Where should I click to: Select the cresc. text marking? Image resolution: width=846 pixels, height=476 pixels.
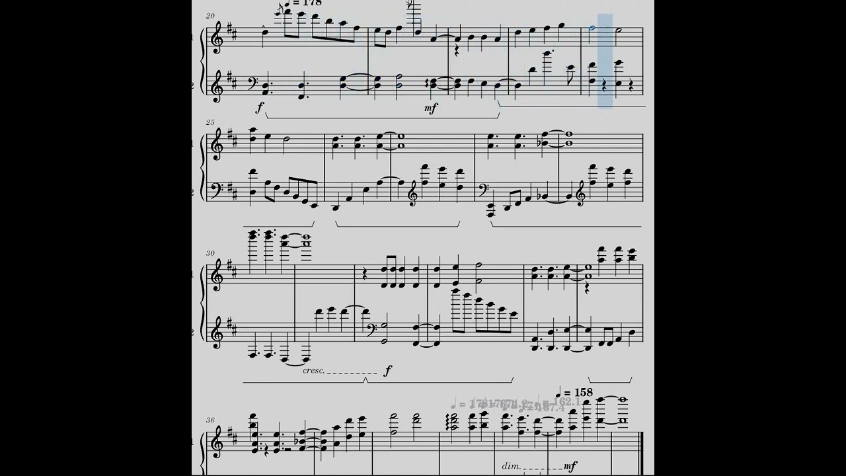tap(313, 371)
